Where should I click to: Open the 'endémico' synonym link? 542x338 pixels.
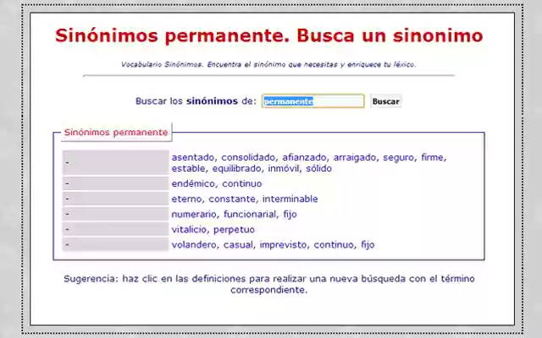pos(193,183)
